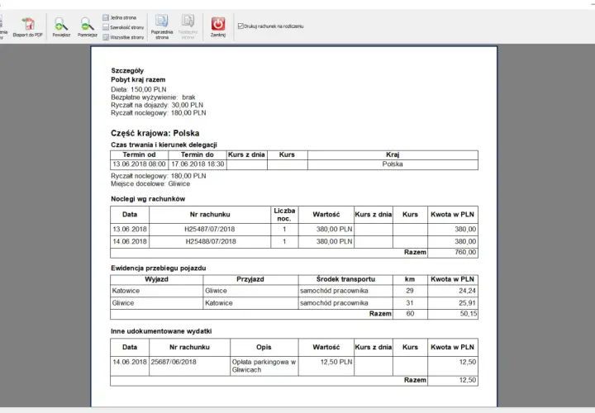
Task: Click the Kraj column header
Action: [x=393, y=154]
